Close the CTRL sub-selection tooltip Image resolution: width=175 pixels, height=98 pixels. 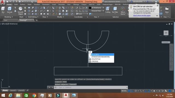pos(157,5)
